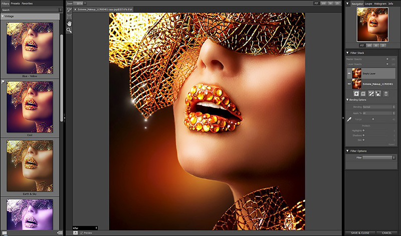Select the Masking Brush tool
This screenshot has height=236, width=401.
69,10
